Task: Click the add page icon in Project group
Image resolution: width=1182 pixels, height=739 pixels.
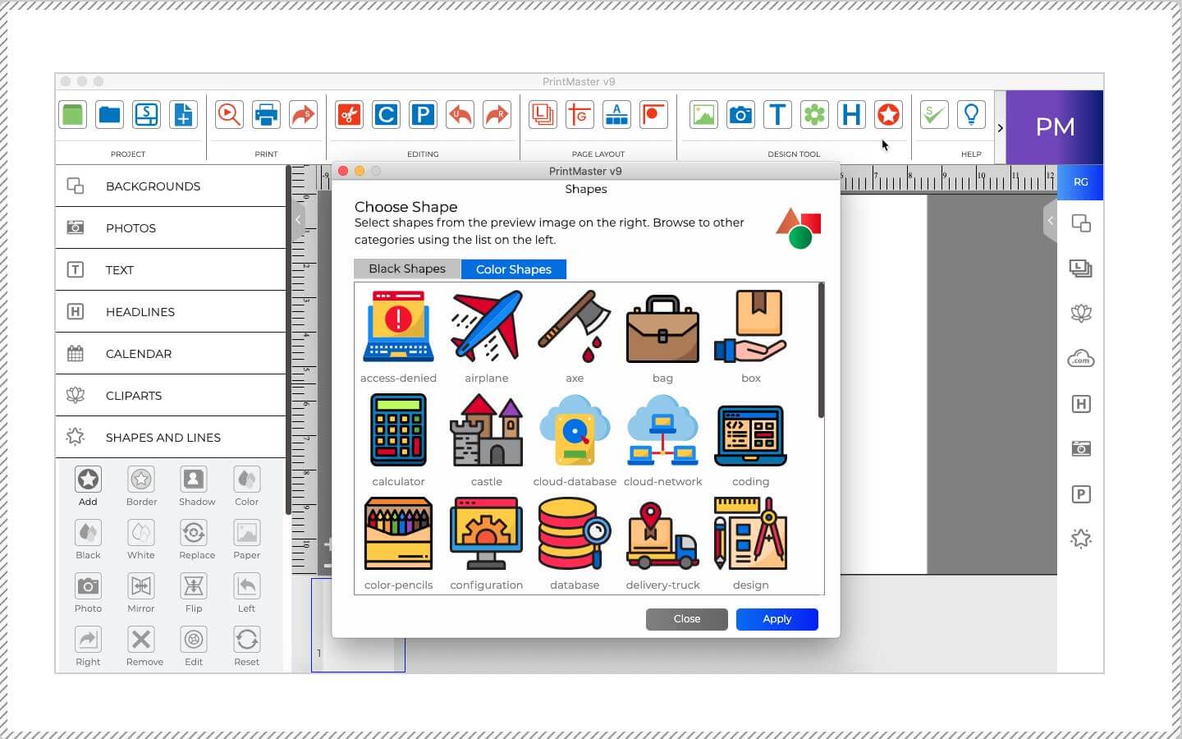Action: [x=183, y=115]
